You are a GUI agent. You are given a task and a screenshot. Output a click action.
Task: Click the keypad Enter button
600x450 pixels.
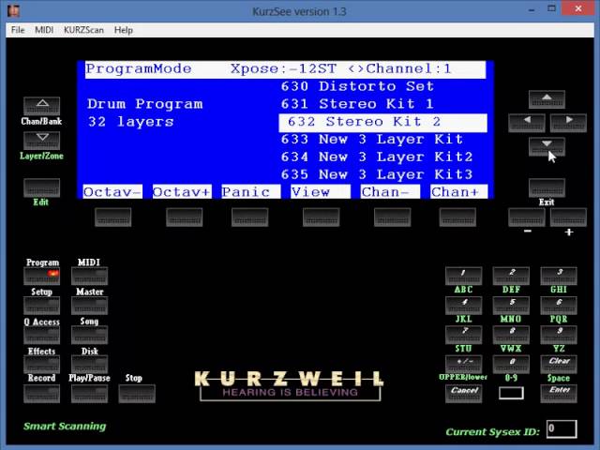pos(559,394)
